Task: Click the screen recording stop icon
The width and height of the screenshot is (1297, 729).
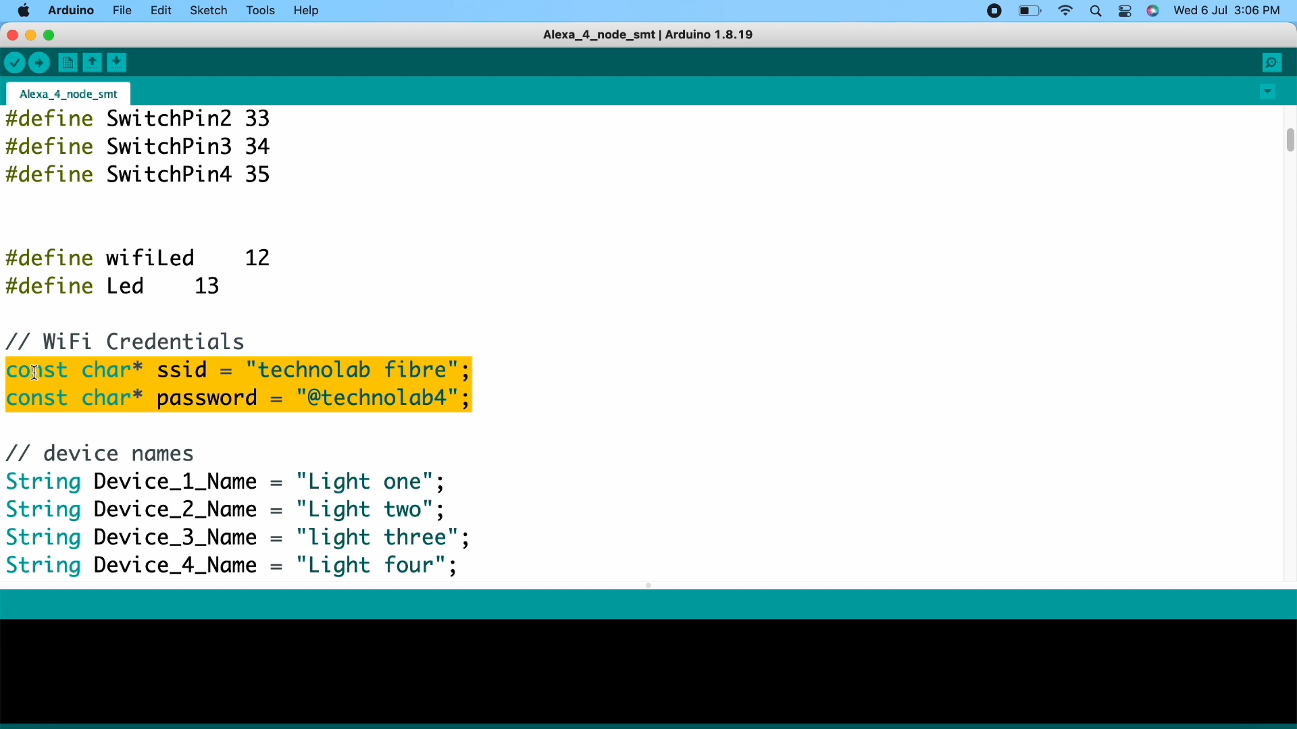Action: tap(994, 11)
